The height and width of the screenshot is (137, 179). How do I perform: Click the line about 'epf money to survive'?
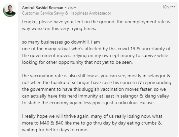(95, 56)
